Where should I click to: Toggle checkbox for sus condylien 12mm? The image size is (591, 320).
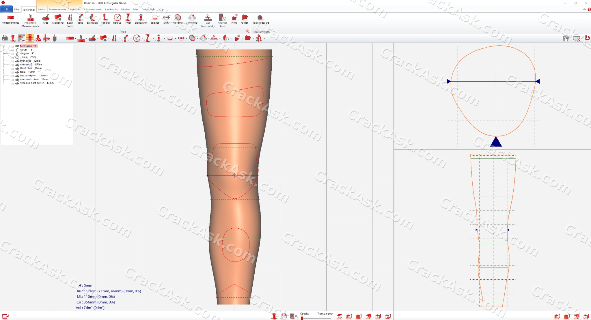(12, 76)
